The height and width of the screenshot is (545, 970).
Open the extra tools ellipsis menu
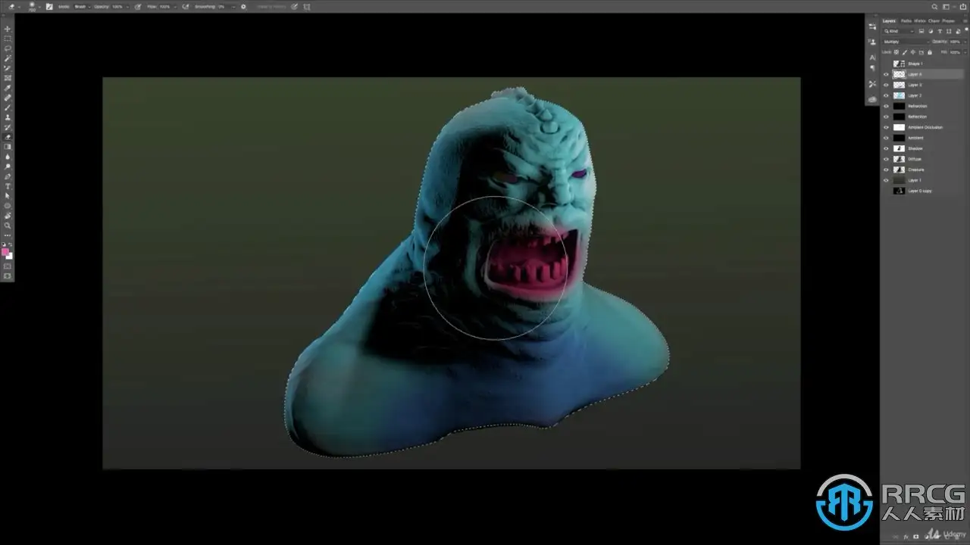[8, 235]
